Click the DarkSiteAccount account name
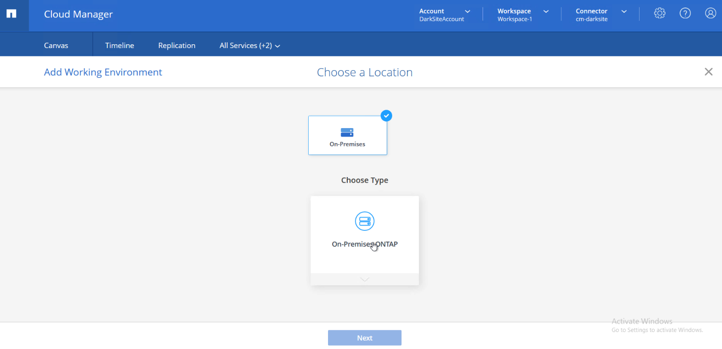Viewport: 722px width, 349px height. point(442,19)
